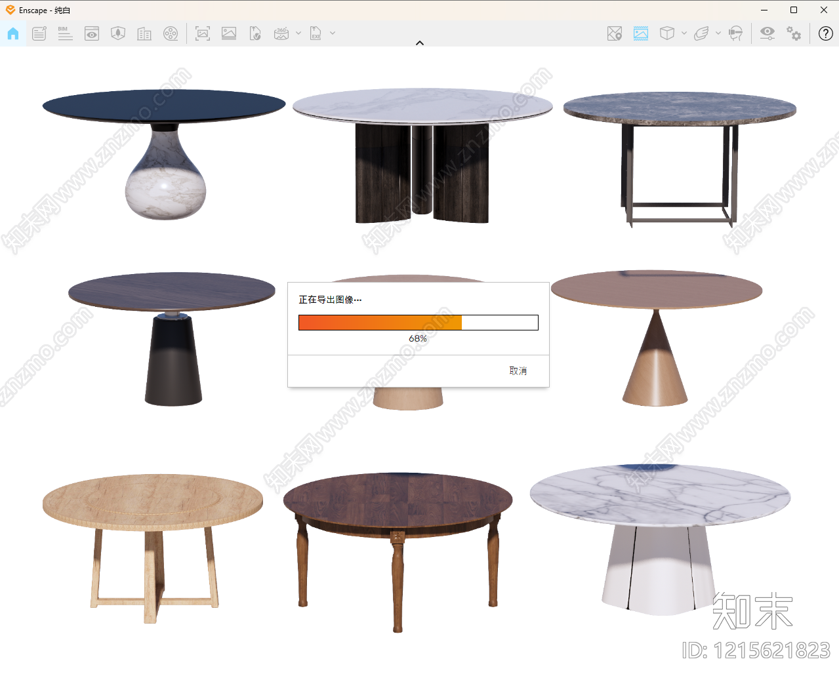This screenshot has height=676, width=839.
Task: Open the Help question mark icon
Action: click(x=826, y=33)
